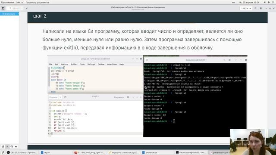Switch to 011-lab_shell_prog_2.pdf taskbar window
Image resolution: width=276 pixels, height=155 pixels.
(x=89, y=152)
